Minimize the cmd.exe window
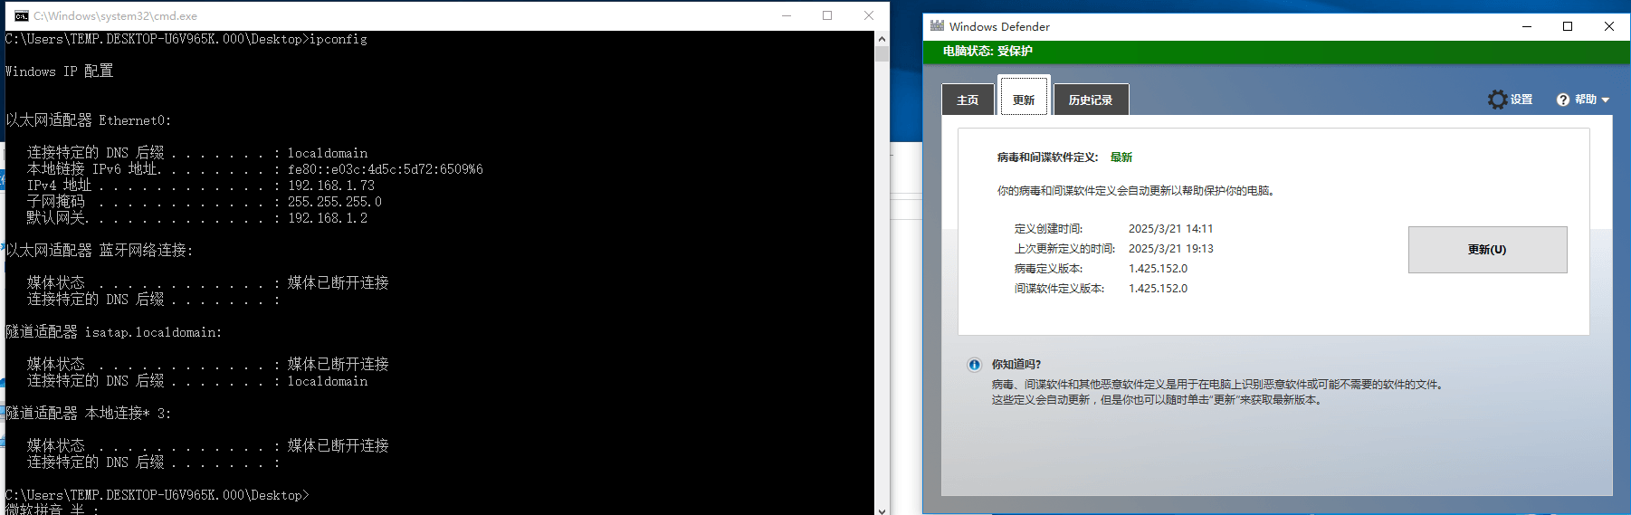 coord(787,15)
